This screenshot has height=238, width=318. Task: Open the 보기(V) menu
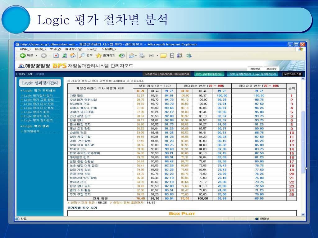pyautogui.click(x=55, y=49)
